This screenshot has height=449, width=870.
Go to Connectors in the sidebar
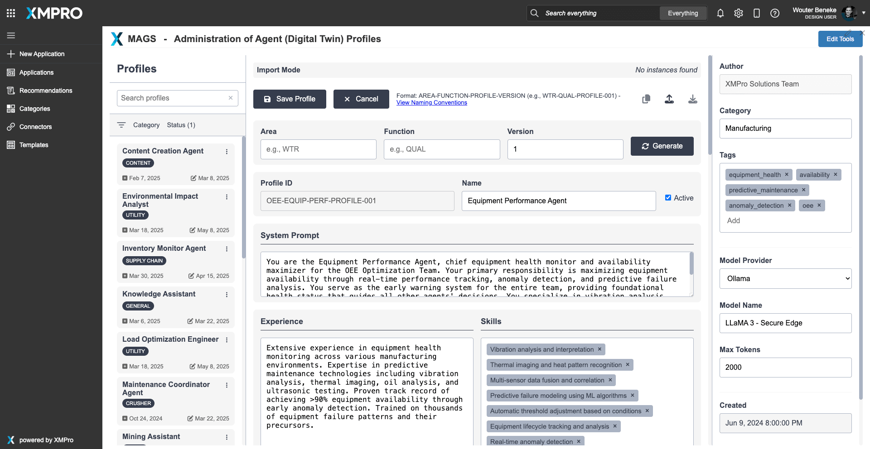pyautogui.click(x=35, y=127)
